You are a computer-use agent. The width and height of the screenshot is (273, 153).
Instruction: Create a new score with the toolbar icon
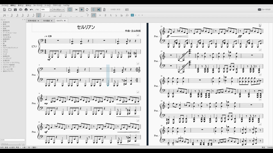(x=5, y=10)
